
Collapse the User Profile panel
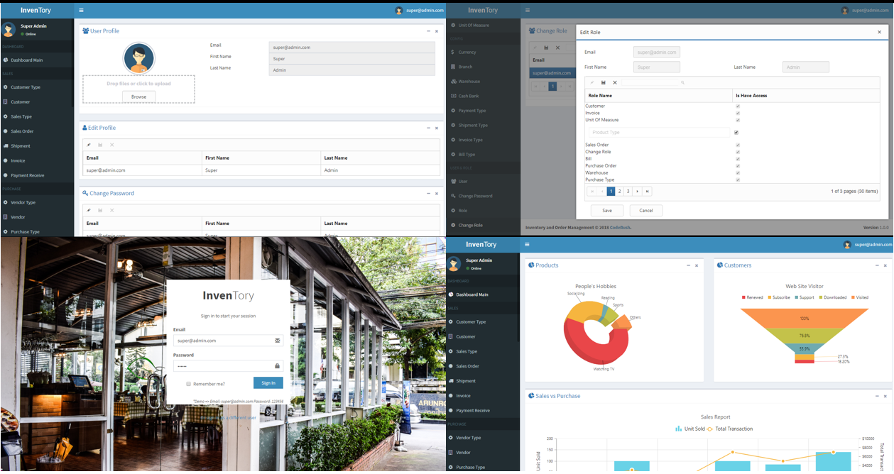click(428, 31)
